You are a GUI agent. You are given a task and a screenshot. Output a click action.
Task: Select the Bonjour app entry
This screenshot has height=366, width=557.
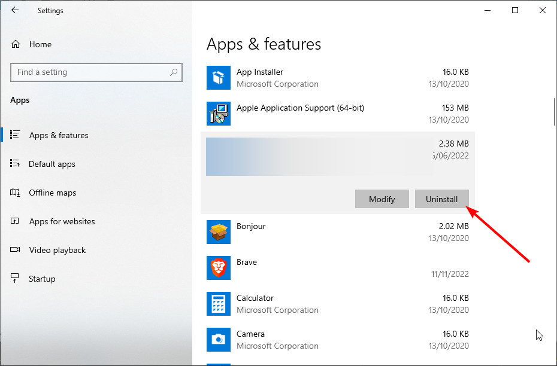pyautogui.click(x=337, y=232)
